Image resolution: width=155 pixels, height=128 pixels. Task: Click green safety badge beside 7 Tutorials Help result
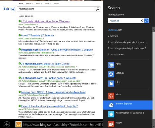tap(20, 21)
